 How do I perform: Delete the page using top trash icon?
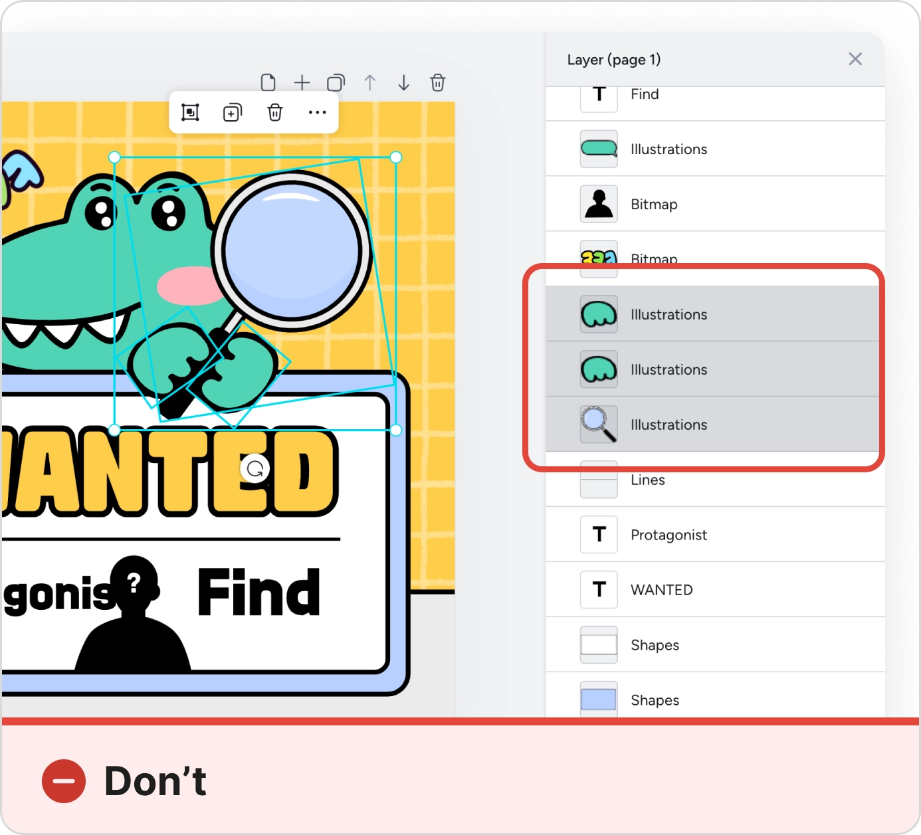coord(437,82)
